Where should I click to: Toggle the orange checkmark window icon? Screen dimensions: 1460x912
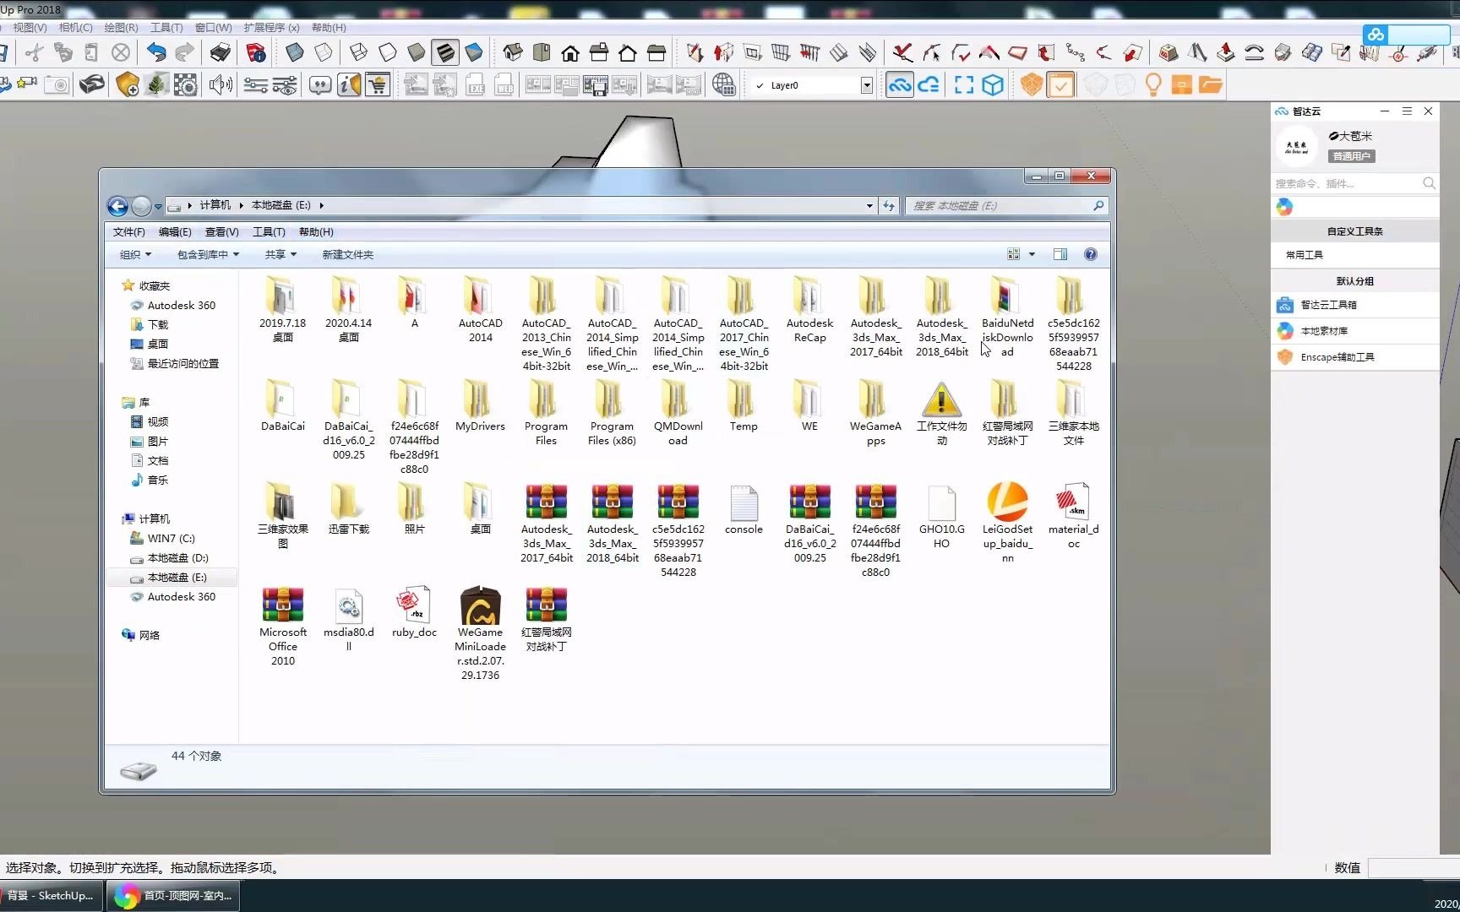(1060, 84)
